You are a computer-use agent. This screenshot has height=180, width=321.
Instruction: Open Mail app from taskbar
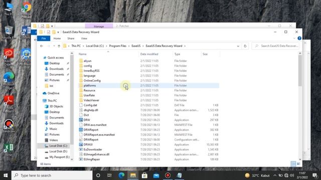click(156, 175)
